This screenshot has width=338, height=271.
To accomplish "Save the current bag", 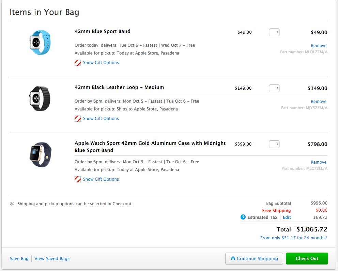I will [19, 259].
